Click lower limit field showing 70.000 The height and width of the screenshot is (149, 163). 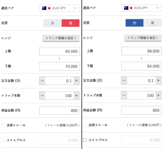(59, 66)
